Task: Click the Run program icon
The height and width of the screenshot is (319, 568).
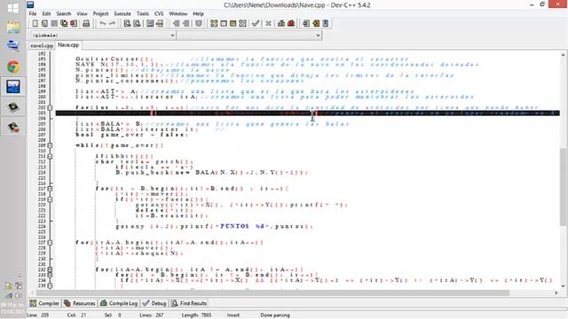Action: point(224,24)
